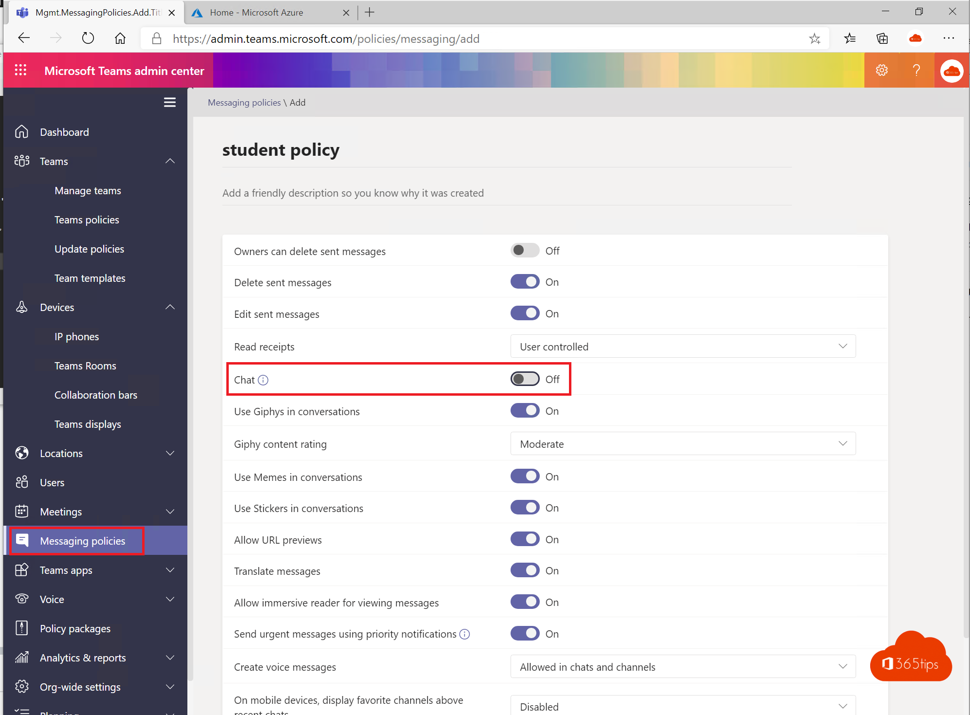Screen dimensions: 970x715
Task: Disable Use Giphys in conversations
Action: coord(525,410)
